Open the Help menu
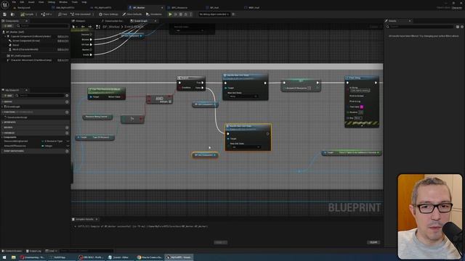465x261 pixels. [84, 2]
